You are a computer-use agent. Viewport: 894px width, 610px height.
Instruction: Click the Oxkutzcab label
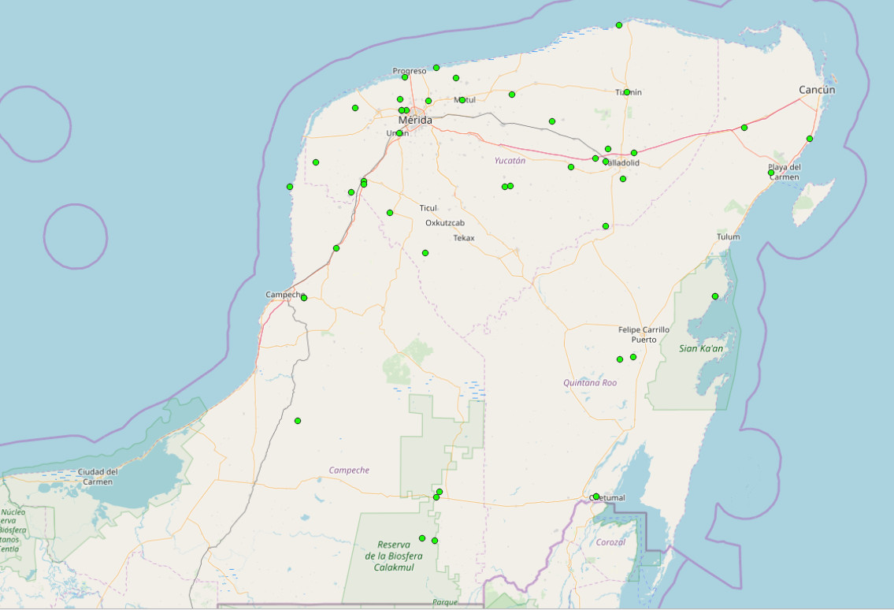pyautogui.click(x=445, y=222)
